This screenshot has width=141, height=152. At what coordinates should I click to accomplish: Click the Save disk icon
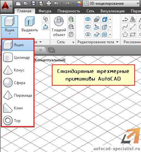pyautogui.click(x=34, y=3)
